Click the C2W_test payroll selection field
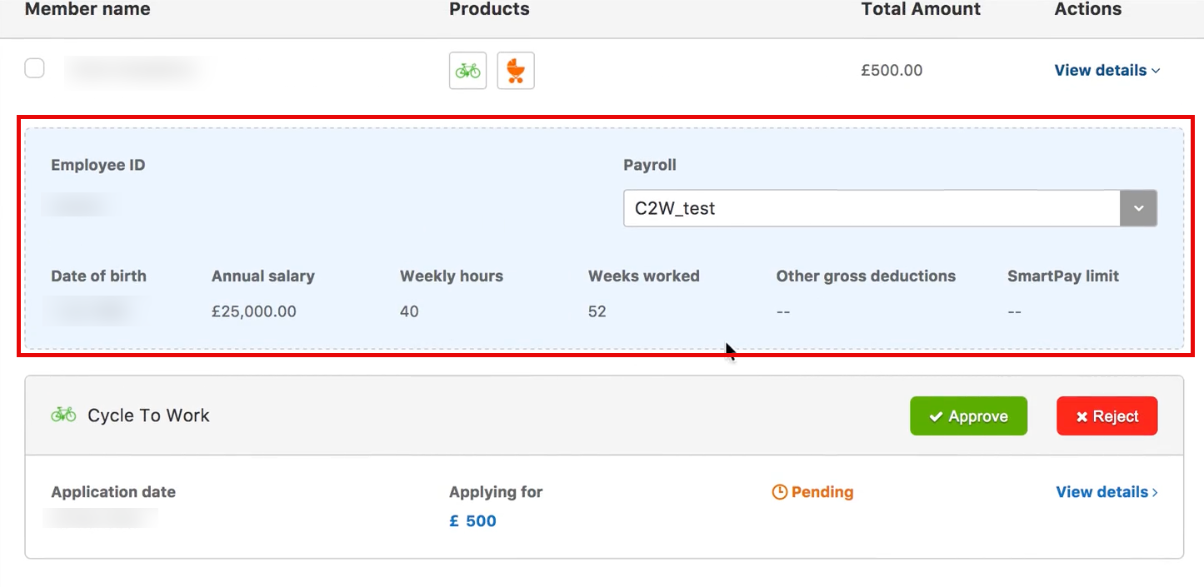Viewport: 1204px width, 587px height. (872, 208)
